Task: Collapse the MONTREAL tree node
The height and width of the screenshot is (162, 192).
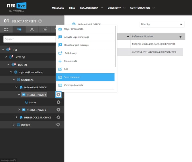Action: point(13,80)
